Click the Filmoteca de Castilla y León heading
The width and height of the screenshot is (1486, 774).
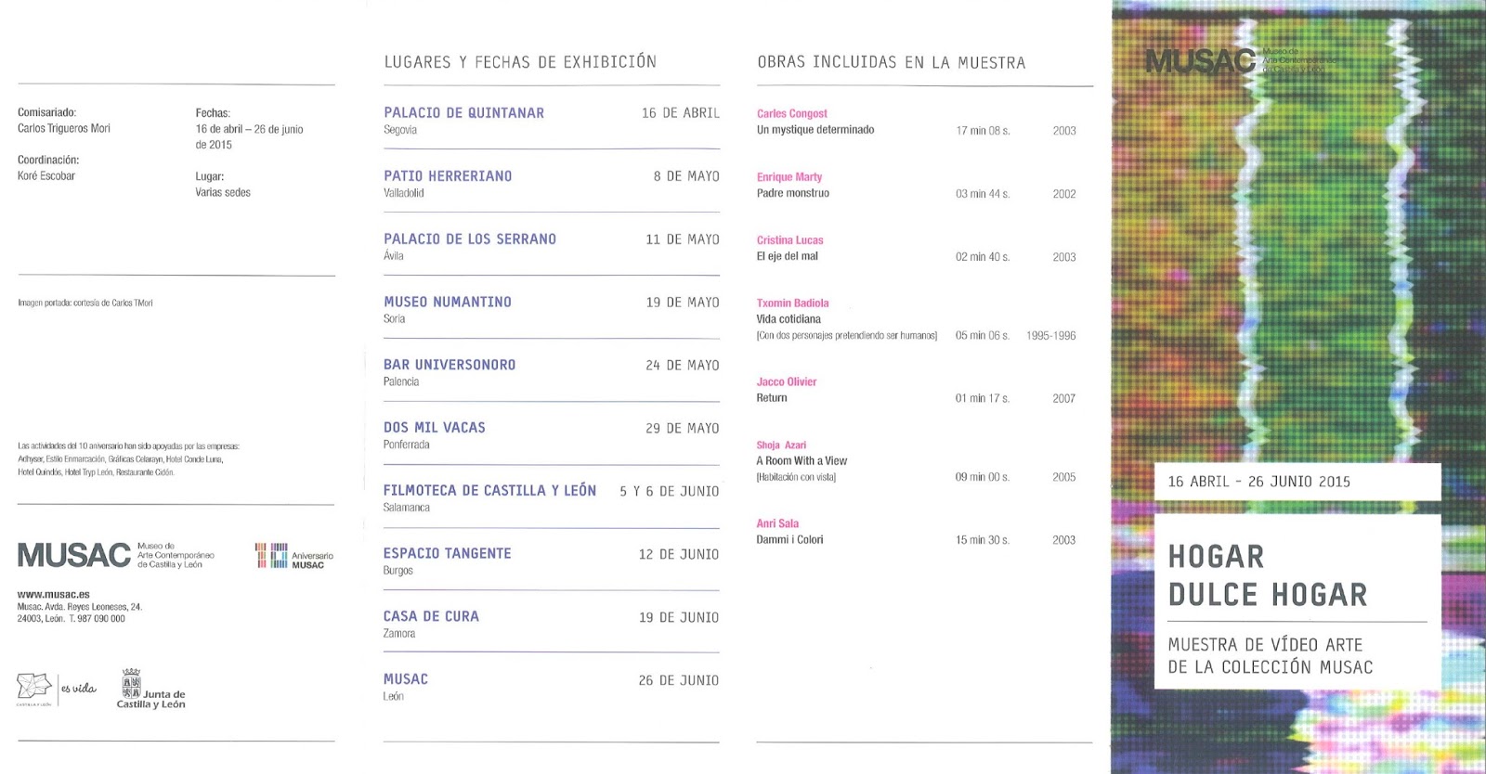tap(489, 490)
